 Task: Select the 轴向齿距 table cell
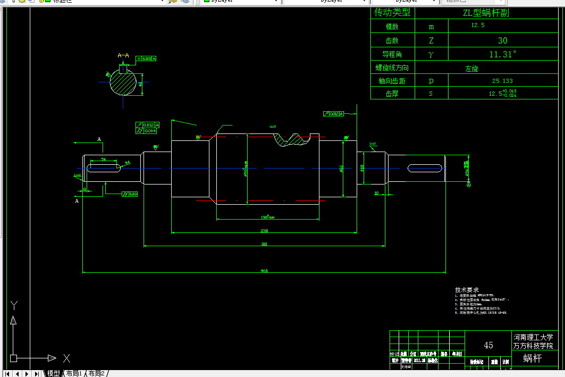click(392, 81)
